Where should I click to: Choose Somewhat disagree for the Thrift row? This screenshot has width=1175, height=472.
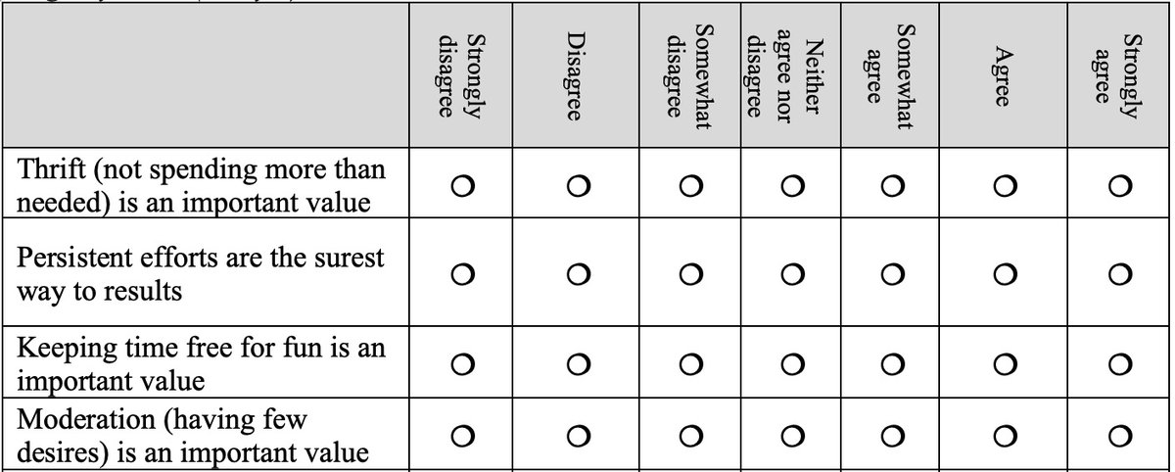[x=689, y=186]
